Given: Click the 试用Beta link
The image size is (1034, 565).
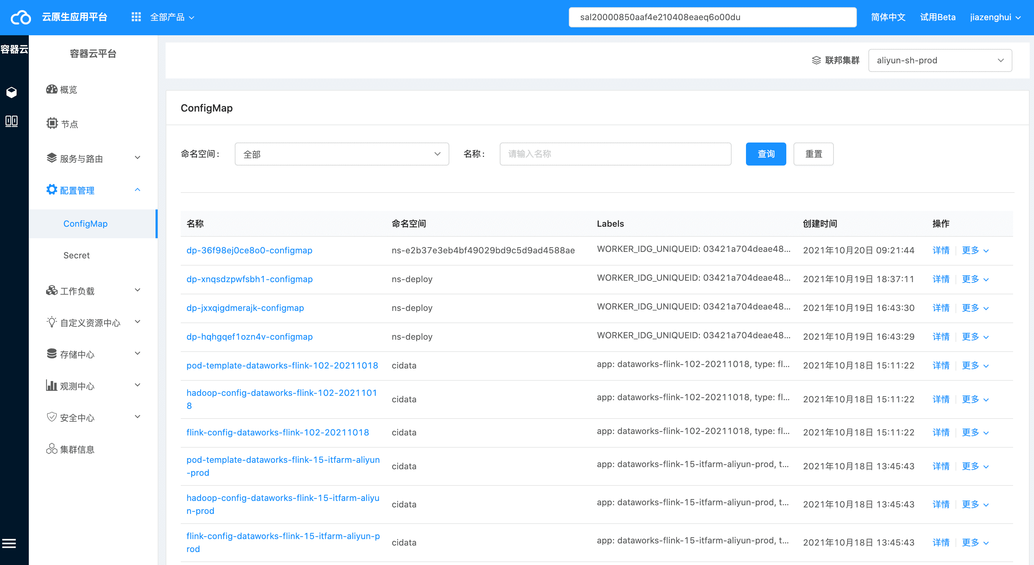Looking at the screenshot, I should [938, 17].
